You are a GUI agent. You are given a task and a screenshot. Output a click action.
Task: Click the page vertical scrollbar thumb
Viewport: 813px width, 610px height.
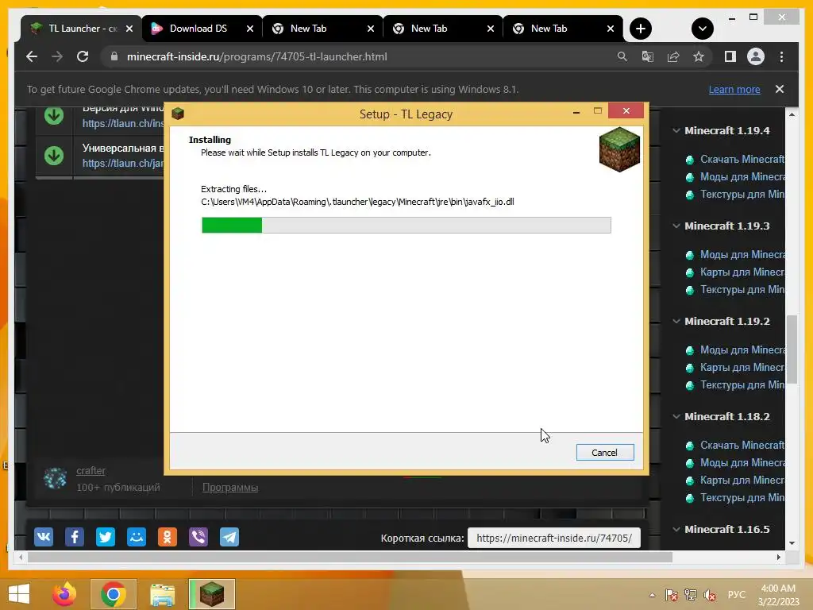[x=792, y=349]
